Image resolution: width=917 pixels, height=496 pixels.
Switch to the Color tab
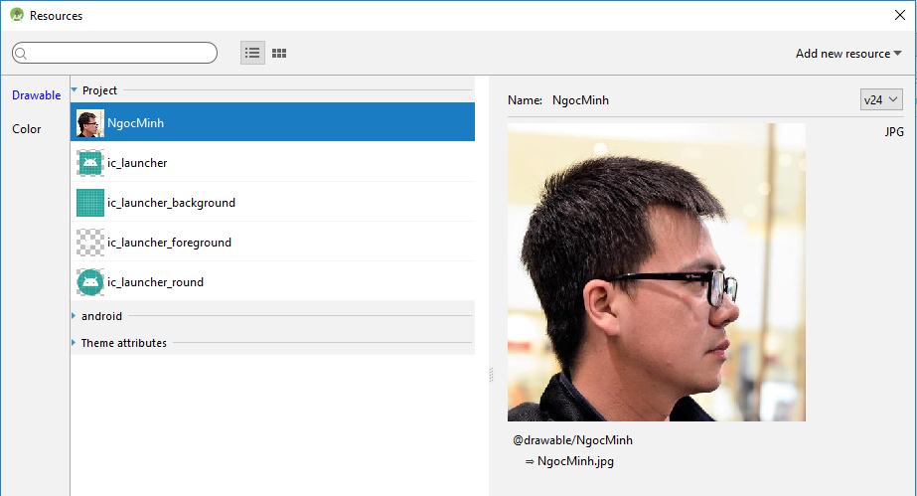point(26,129)
